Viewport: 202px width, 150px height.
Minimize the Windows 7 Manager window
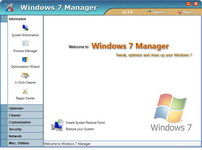point(189,4)
